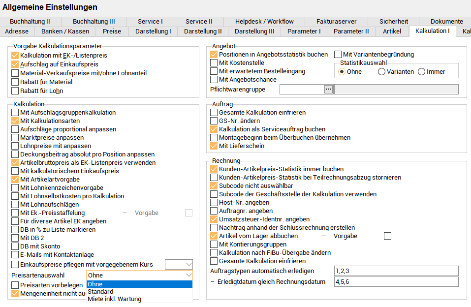Screen dimensions: 471x307
Task: Enable 'Preisarten vorbelegen'
Action: 15,285
